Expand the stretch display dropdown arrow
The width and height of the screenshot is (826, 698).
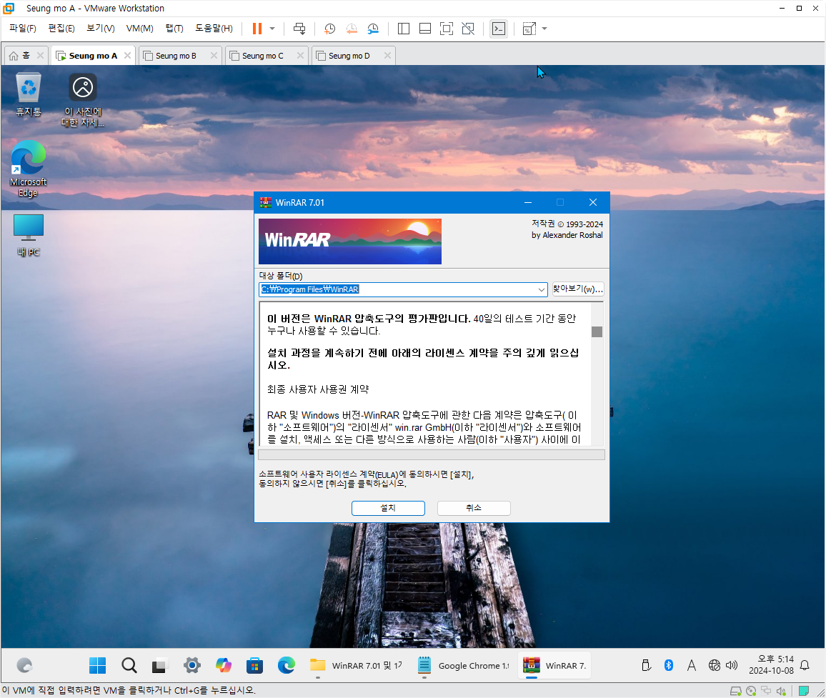coord(544,29)
